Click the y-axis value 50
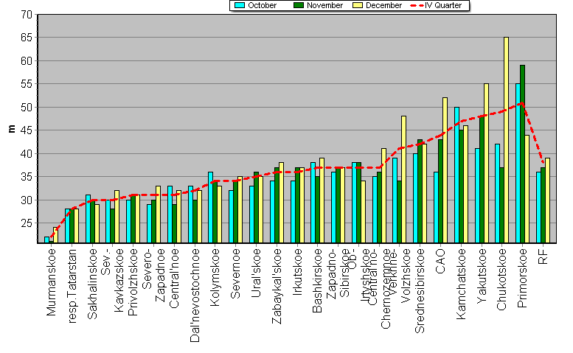573x353 pixels. click(x=27, y=108)
